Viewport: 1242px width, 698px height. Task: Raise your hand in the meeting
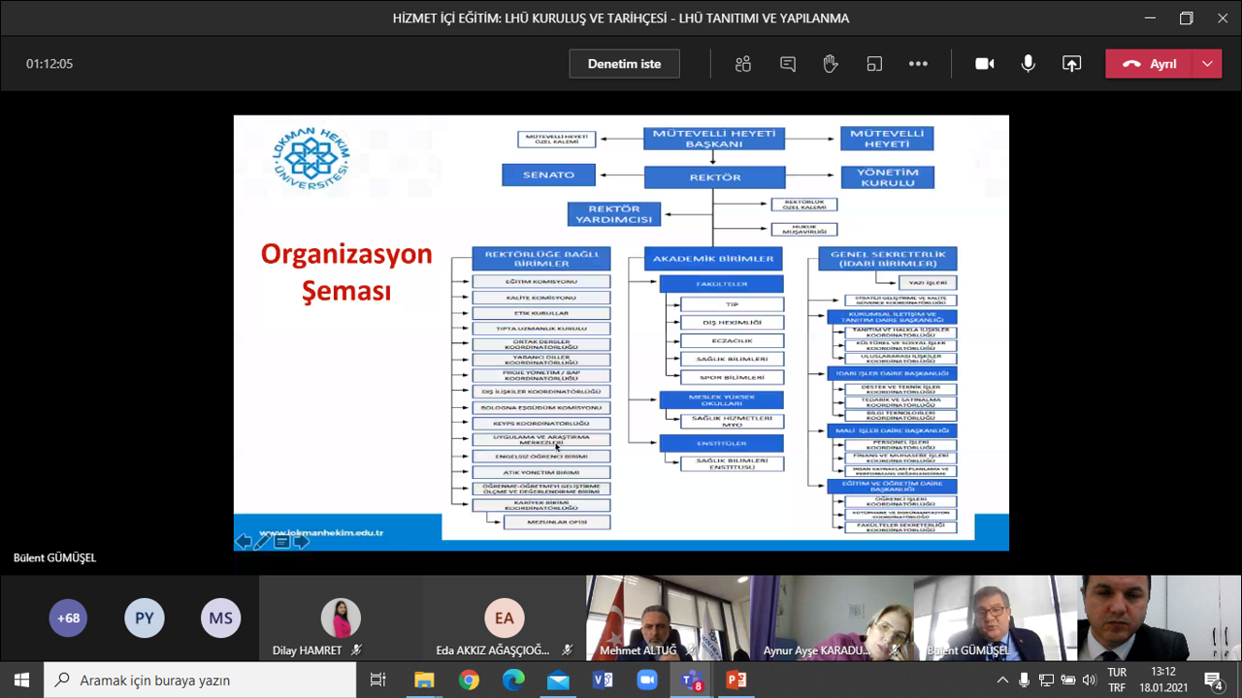(831, 64)
